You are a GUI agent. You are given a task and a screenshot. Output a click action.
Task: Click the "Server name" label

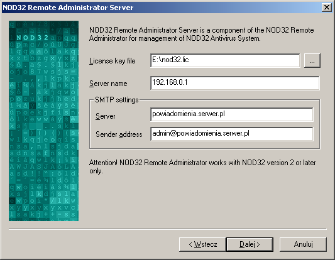(108, 84)
